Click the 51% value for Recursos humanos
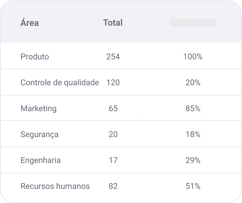This screenshot has width=242, height=203. click(x=193, y=186)
